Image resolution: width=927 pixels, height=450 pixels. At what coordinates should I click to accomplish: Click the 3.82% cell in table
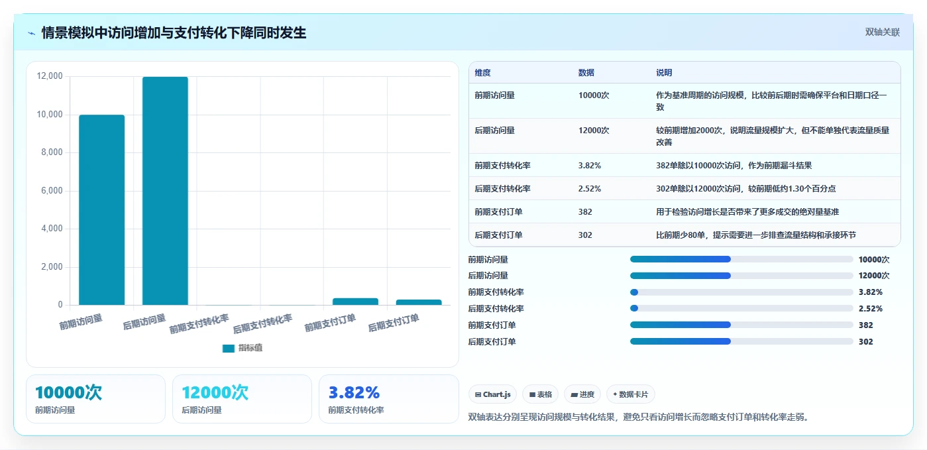(x=590, y=166)
